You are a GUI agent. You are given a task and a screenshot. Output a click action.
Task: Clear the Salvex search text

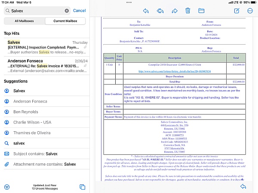(67, 11)
